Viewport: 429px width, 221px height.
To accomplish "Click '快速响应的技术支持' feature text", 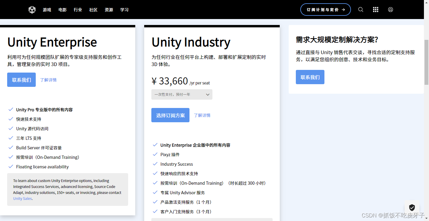I will 179,173.
